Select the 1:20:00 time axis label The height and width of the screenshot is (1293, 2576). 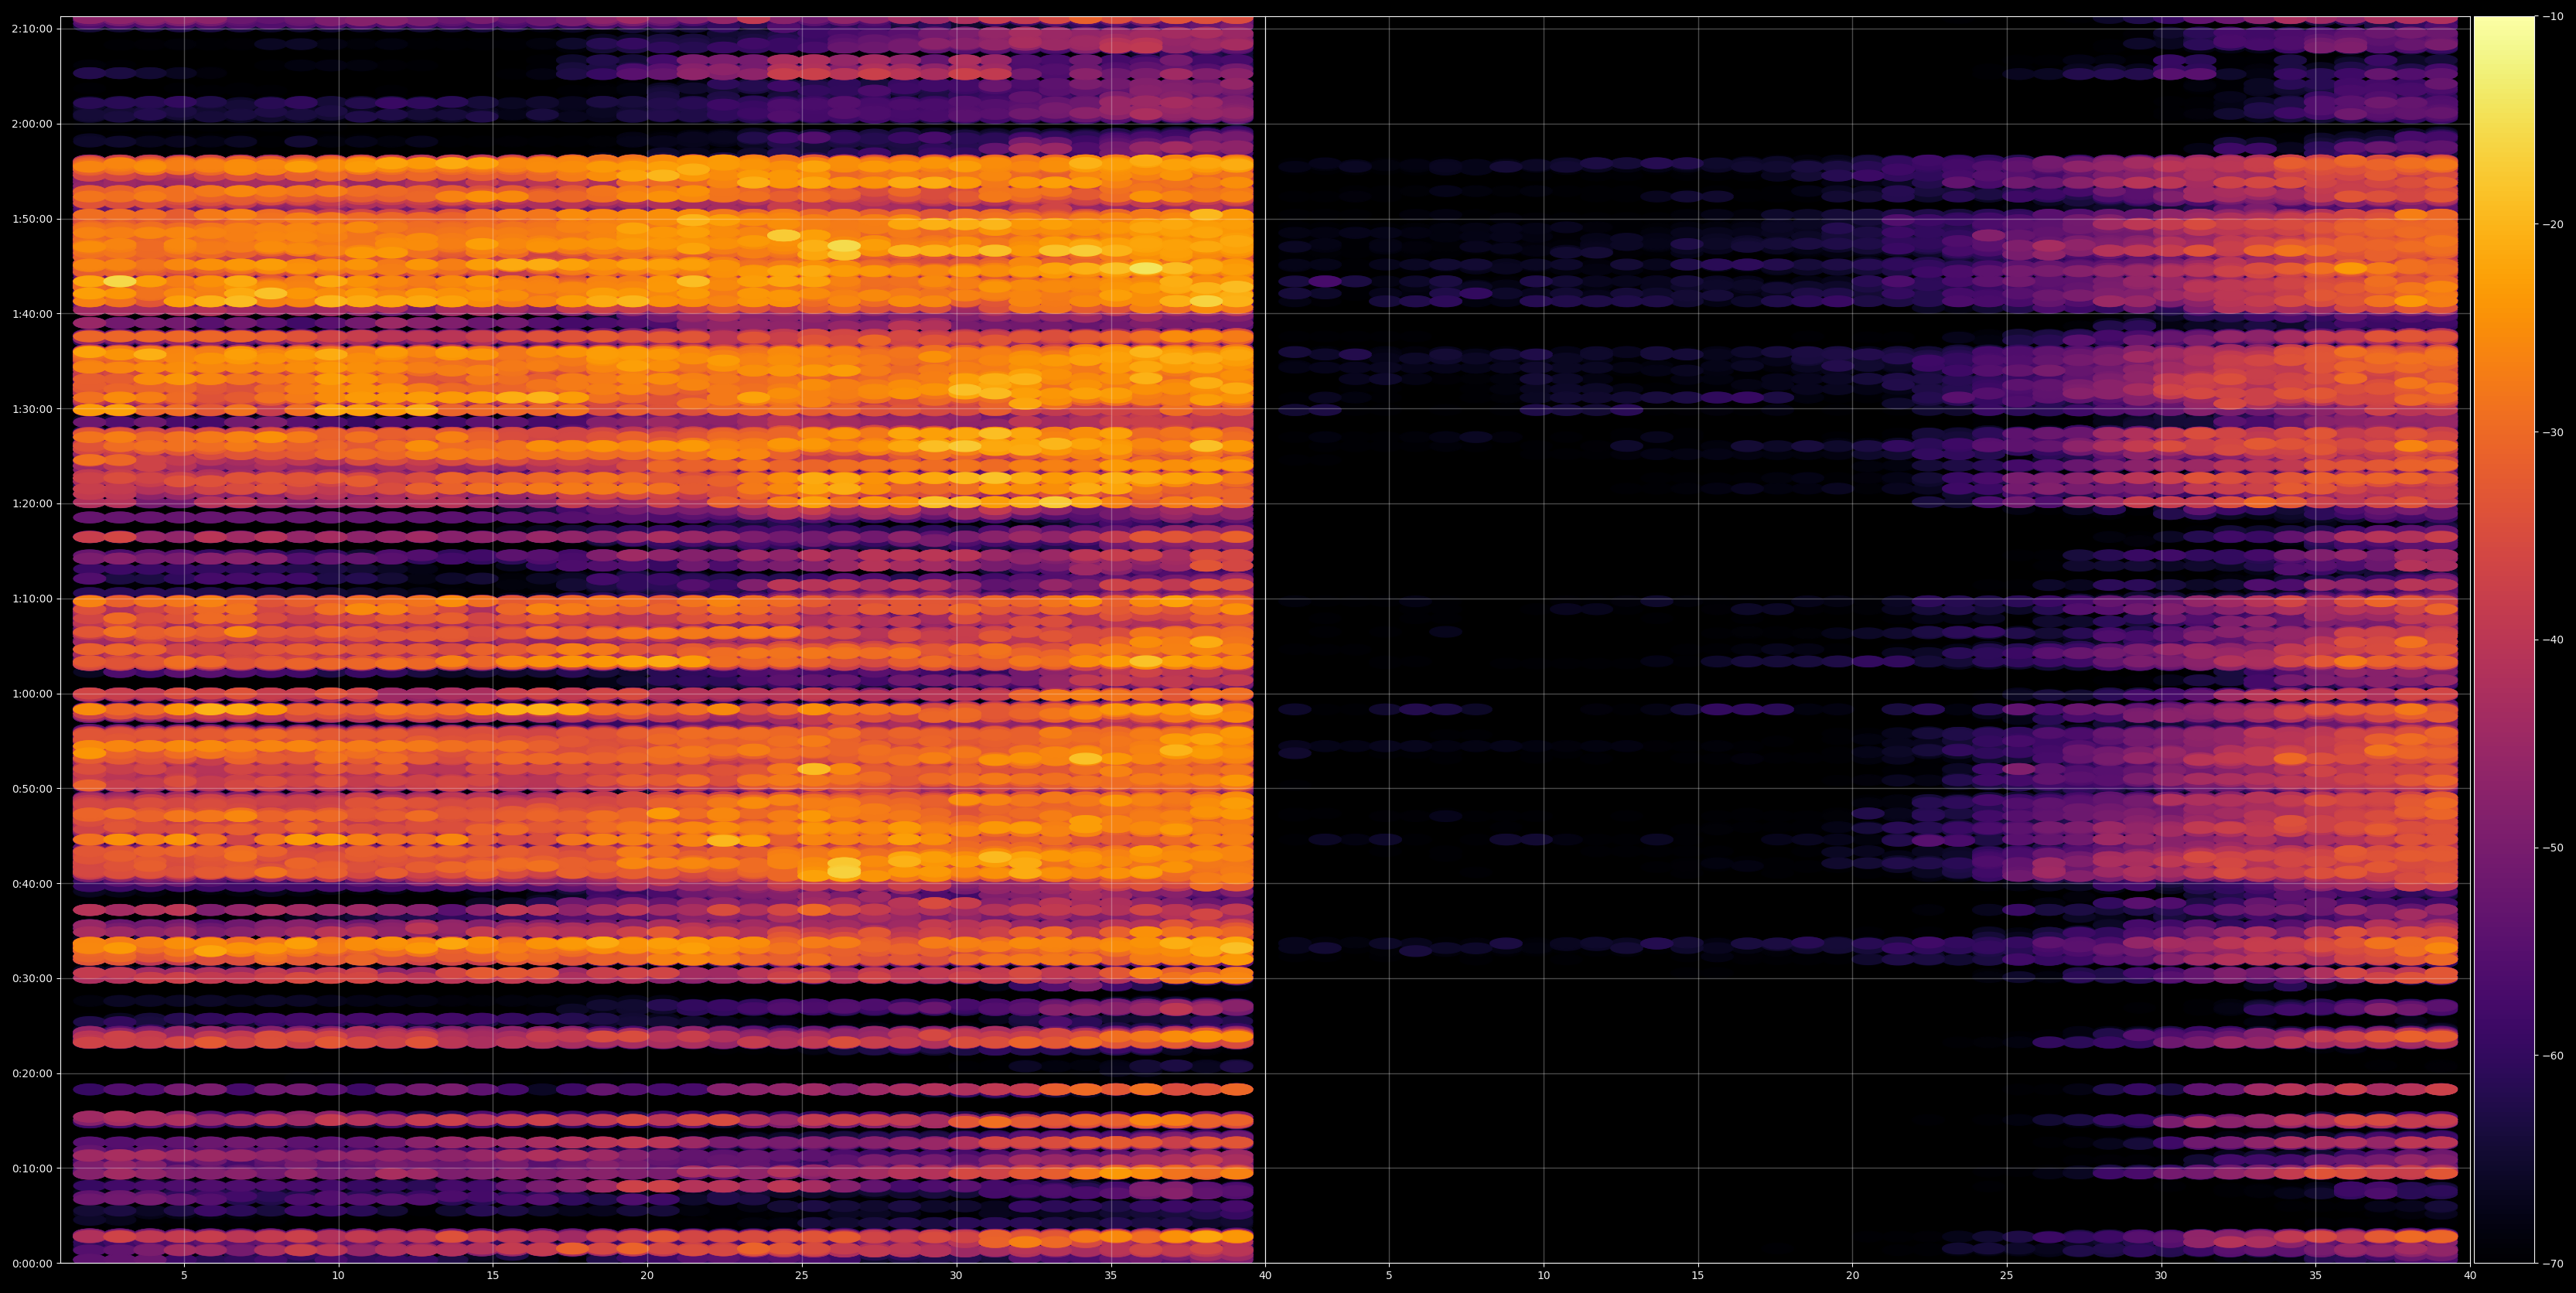click(x=32, y=503)
